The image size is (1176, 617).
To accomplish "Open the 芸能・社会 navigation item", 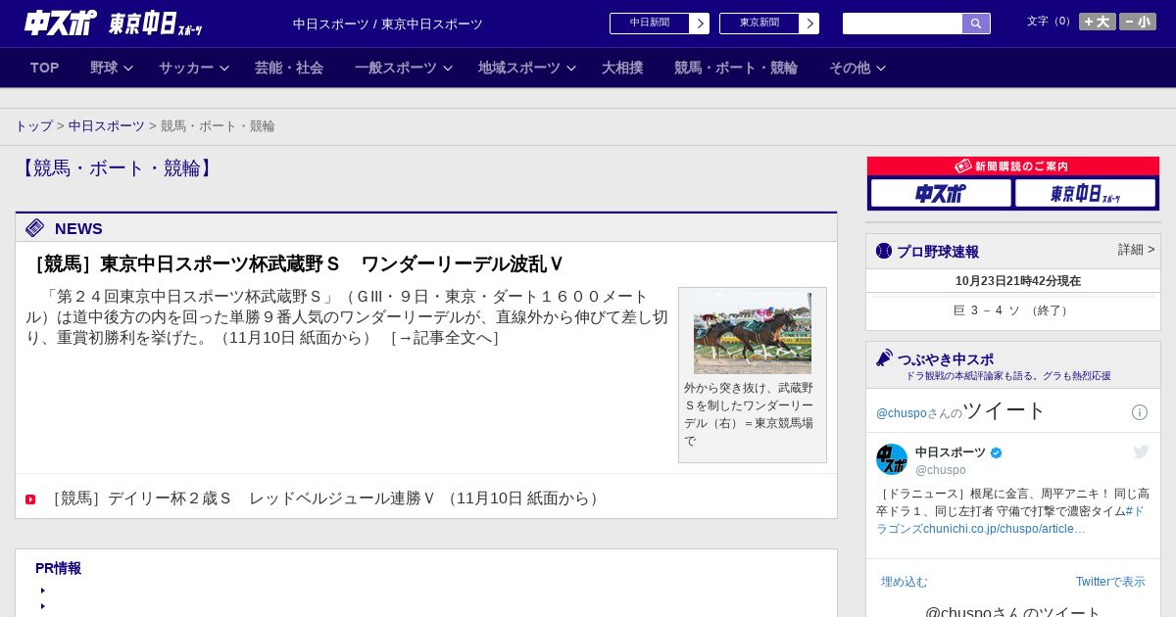I will (x=289, y=68).
